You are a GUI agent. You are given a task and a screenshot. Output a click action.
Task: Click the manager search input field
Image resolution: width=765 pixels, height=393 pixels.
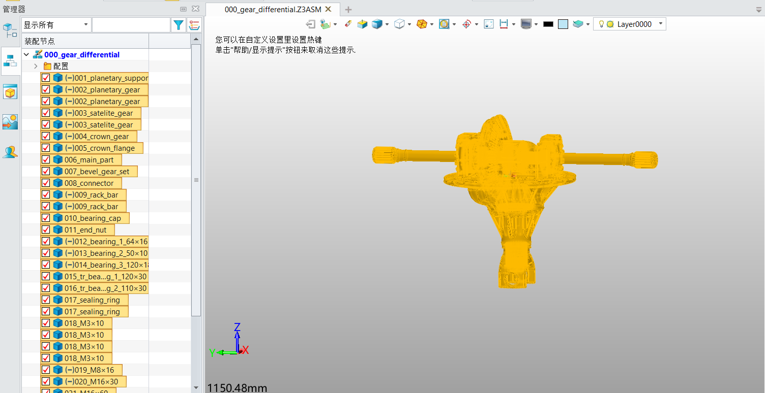(x=131, y=25)
